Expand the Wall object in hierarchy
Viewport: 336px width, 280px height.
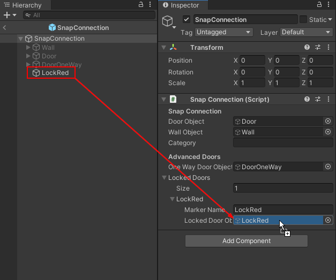pyautogui.click(x=28, y=48)
